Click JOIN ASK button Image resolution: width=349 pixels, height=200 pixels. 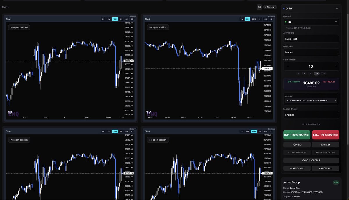pos(325,144)
